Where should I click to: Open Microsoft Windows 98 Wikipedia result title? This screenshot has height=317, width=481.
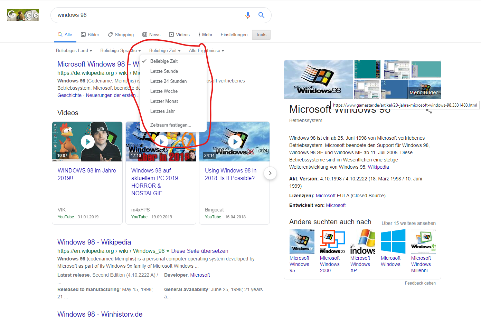(98, 64)
